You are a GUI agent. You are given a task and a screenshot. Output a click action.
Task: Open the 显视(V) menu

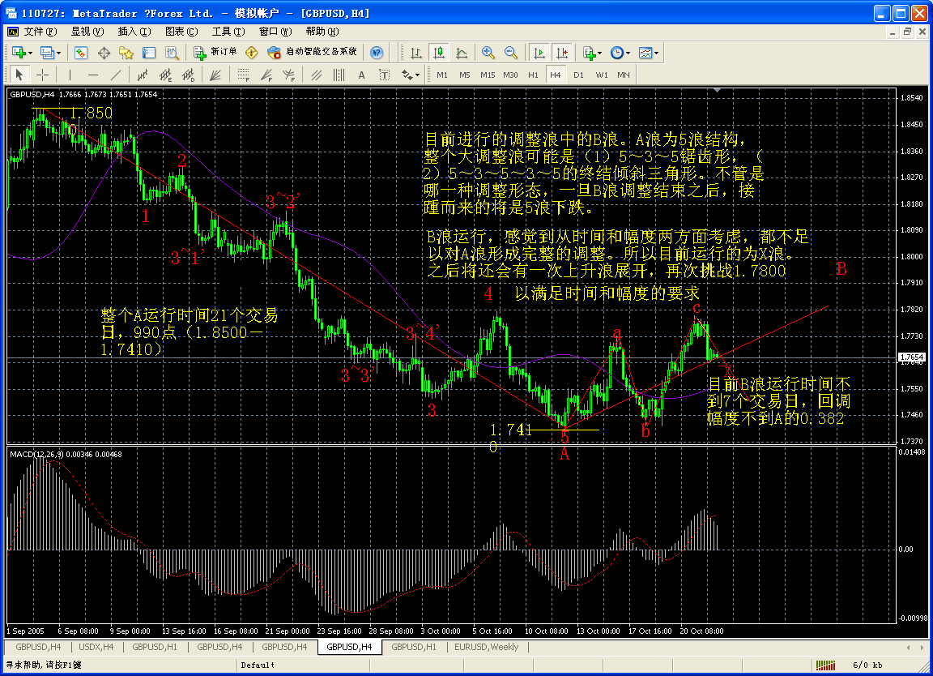(87, 32)
